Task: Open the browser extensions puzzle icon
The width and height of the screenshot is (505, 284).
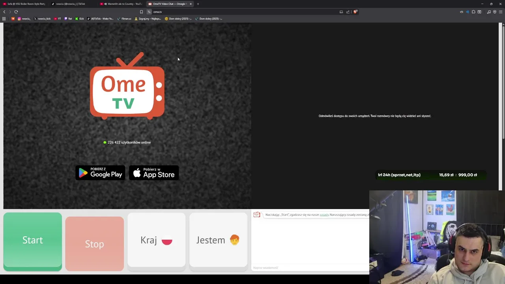Action: [473, 12]
